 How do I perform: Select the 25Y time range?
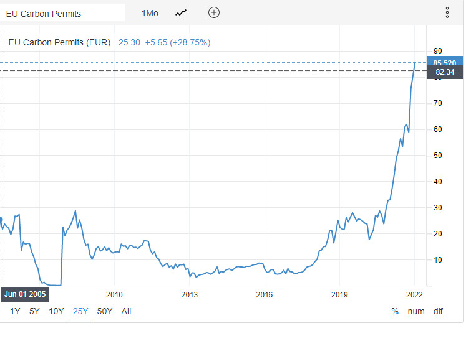pyautogui.click(x=80, y=311)
